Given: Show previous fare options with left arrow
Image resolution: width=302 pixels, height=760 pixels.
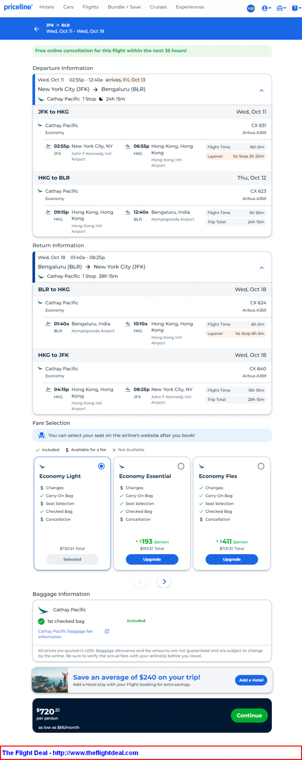Looking at the screenshot, I should [140, 581].
